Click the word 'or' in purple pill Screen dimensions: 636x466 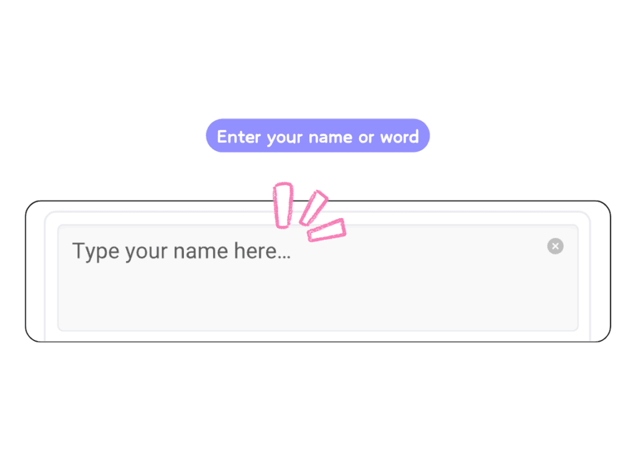(366, 137)
